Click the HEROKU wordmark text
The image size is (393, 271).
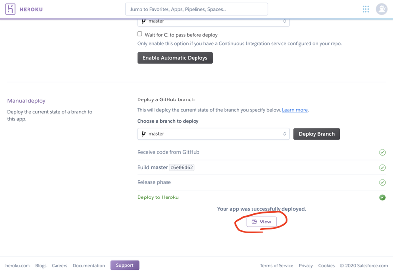coord(31,9)
